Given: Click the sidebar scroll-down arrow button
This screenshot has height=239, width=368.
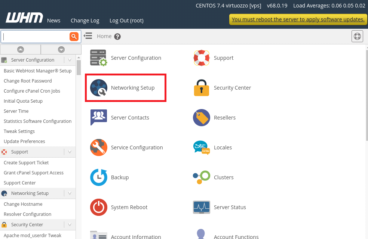Looking at the screenshot, I should coord(61,49).
